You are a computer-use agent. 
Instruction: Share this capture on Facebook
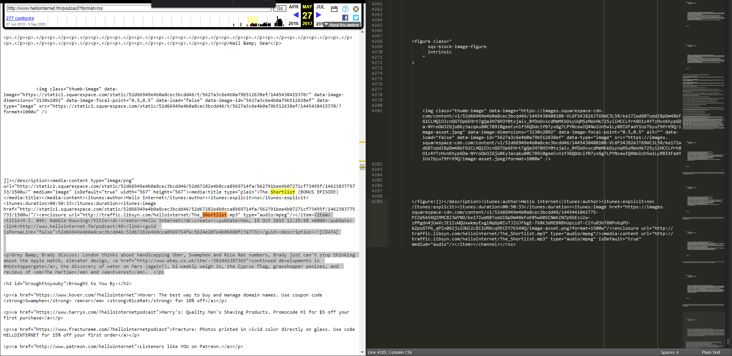pyautogui.click(x=345, y=18)
